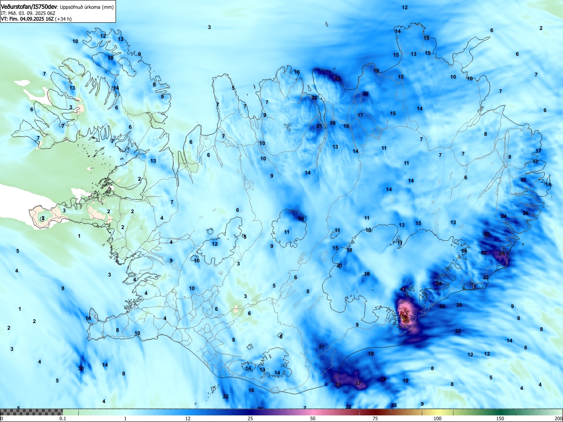
Task: Click the checkered zero-precipitation legend segment
Action: pos(32,412)
